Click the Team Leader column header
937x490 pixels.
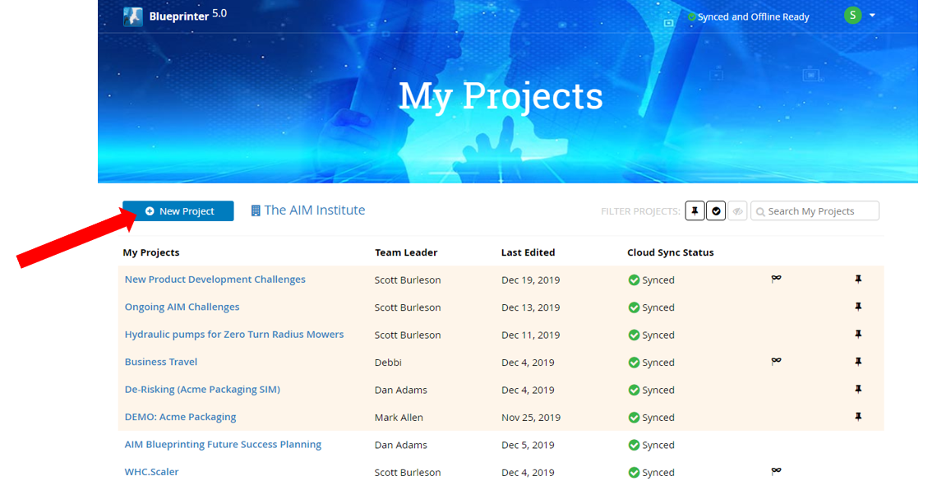tap(406, 252)
